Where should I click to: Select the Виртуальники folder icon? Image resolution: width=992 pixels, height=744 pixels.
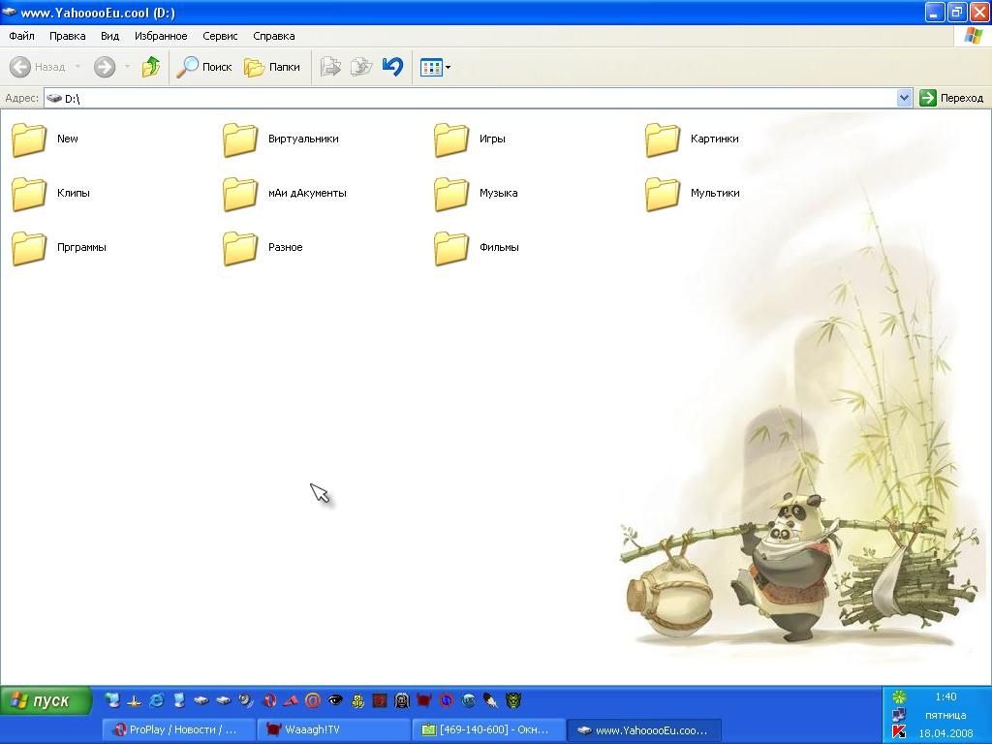pyautogui.click(x=240, y=139)
